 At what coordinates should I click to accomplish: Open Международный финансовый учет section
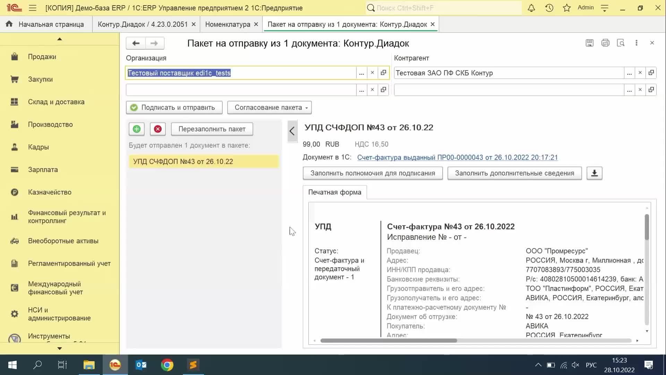pyautogui.click(x=60, y=288)
